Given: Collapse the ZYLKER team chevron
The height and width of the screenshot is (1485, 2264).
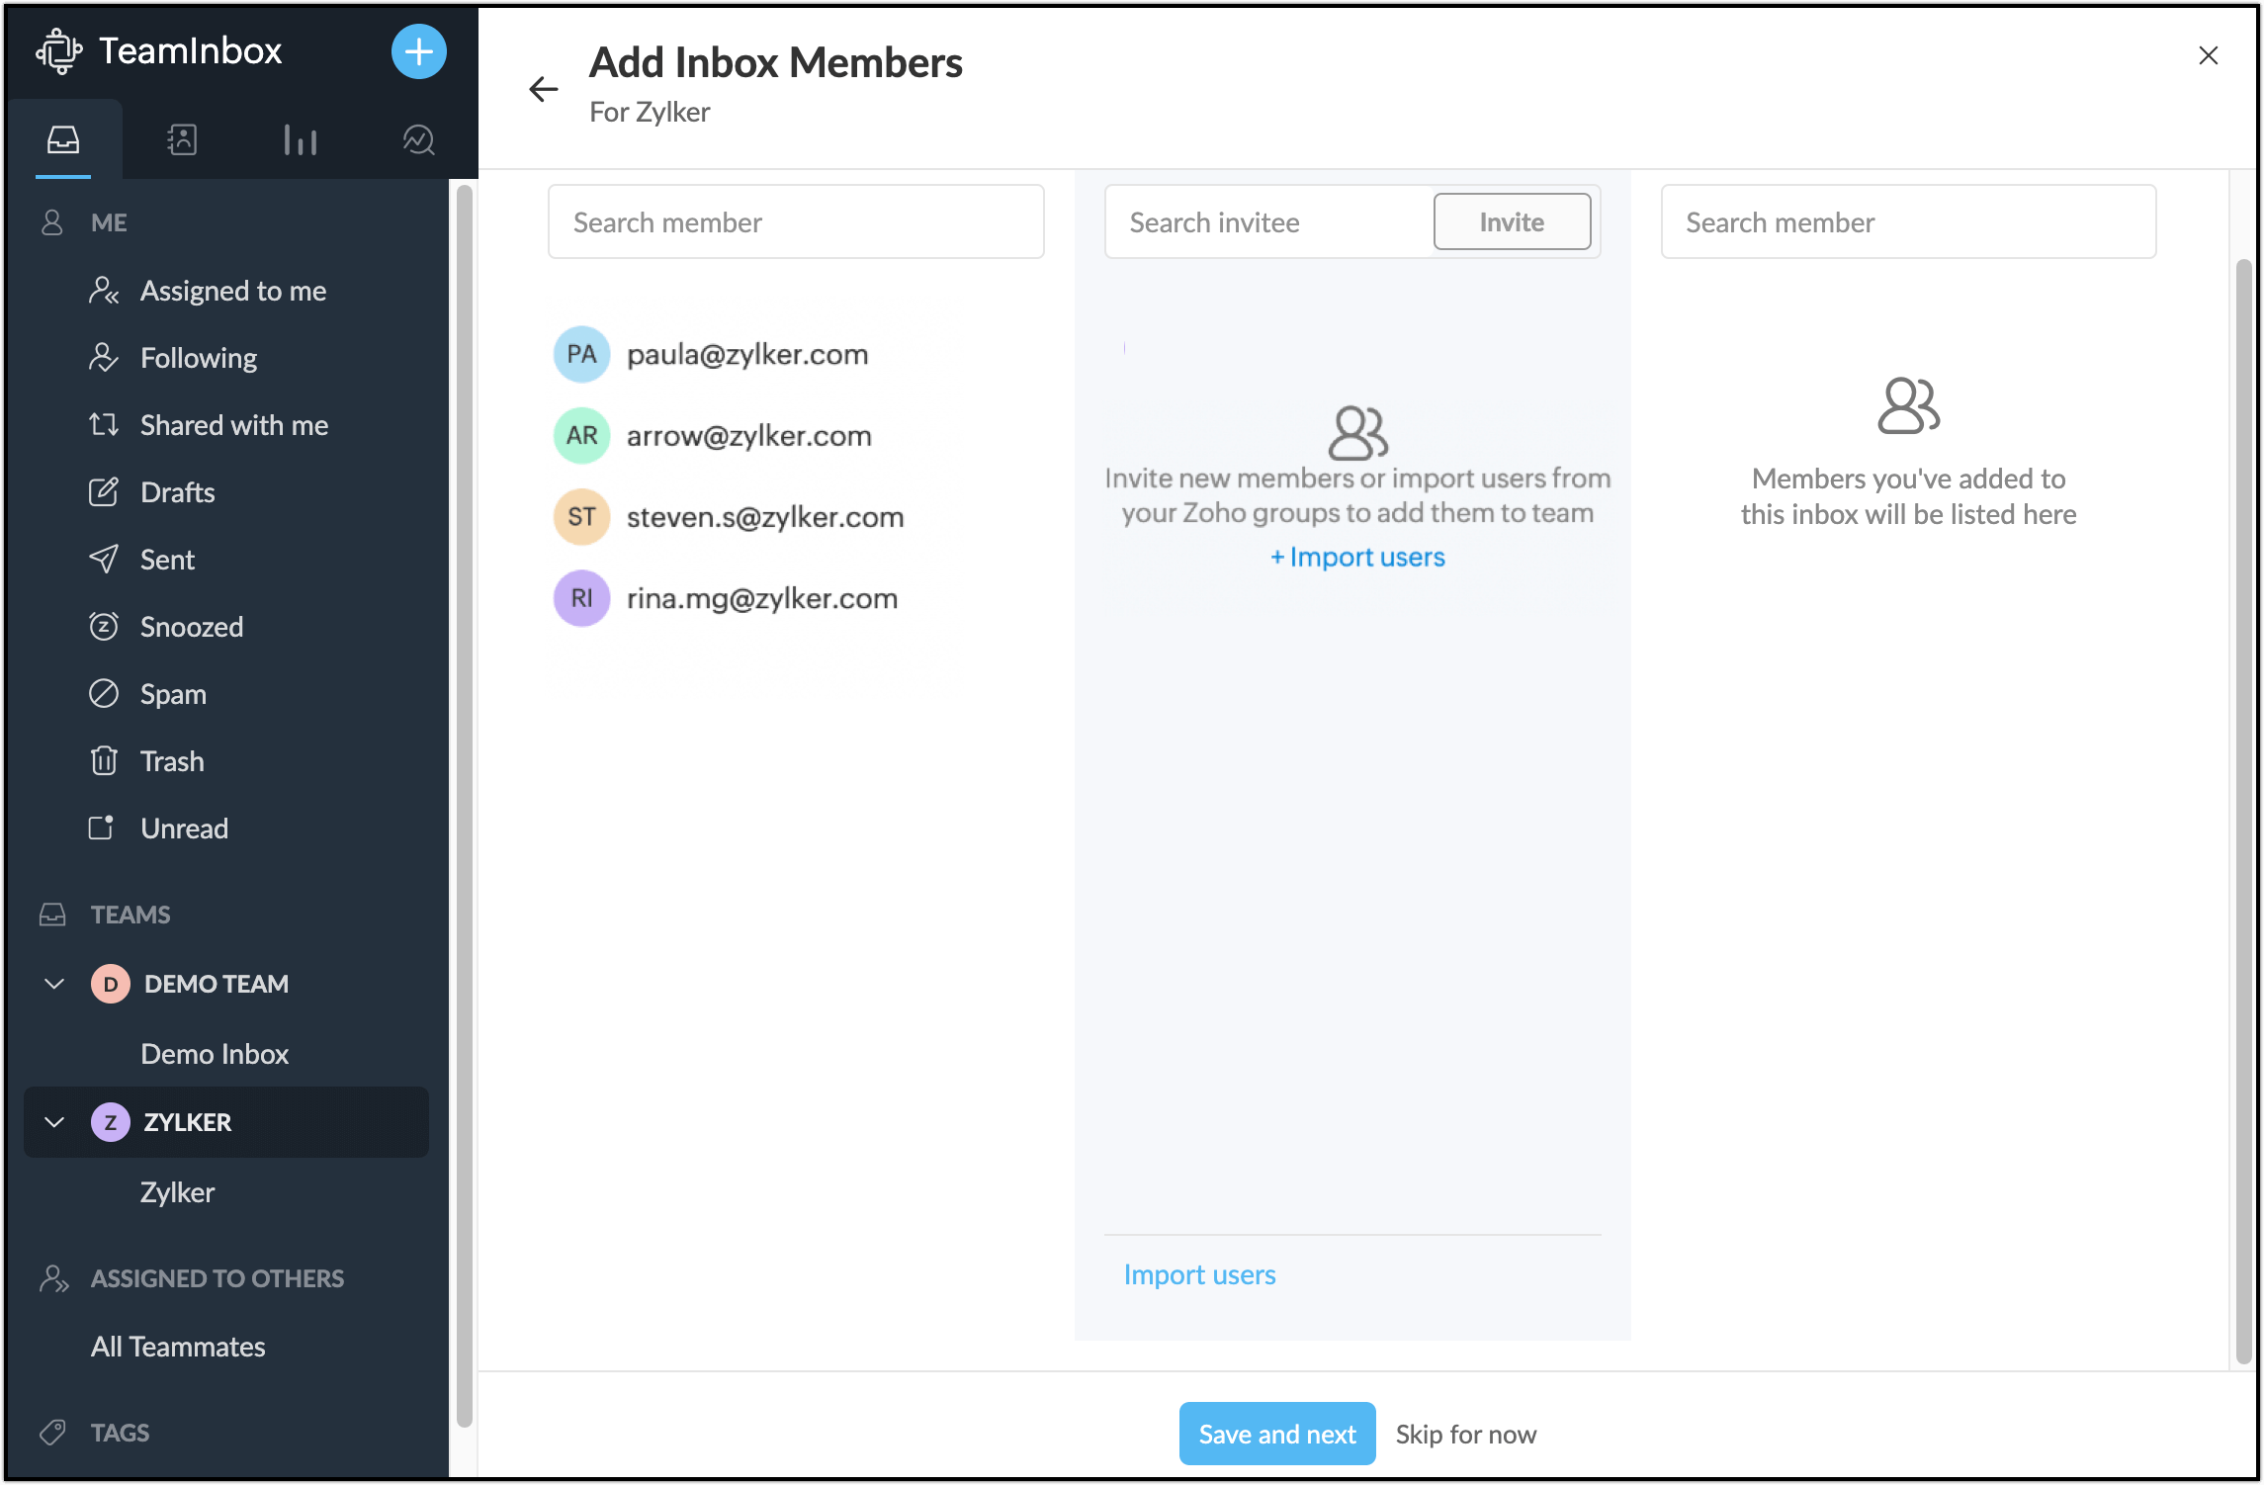Looking at the screenshot, I should click(54, 1122).
